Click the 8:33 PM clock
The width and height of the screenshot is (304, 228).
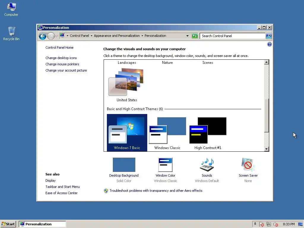tap(289, 224)
